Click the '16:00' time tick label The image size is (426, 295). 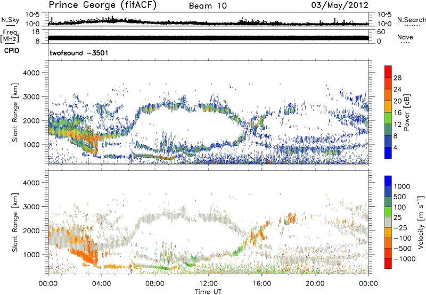coord(261,284)
